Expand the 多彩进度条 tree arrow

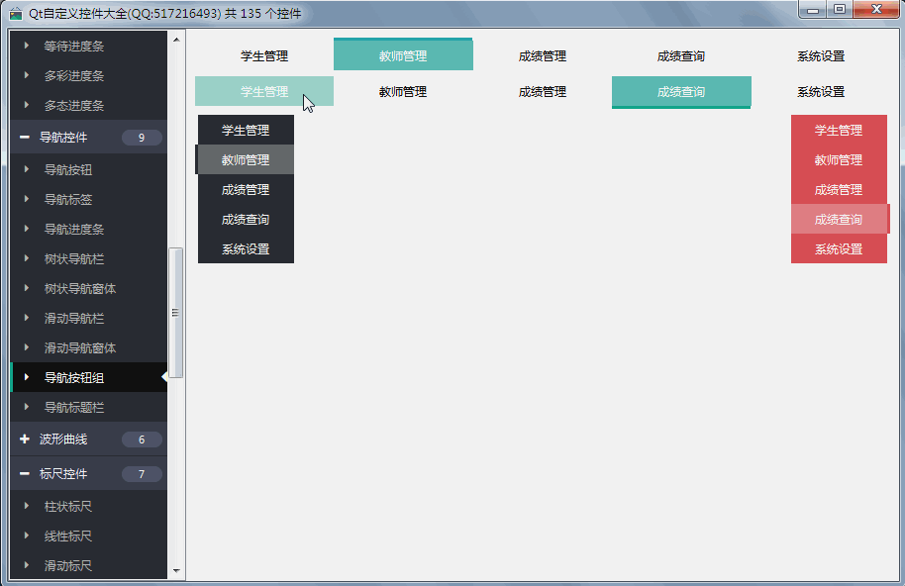point(27,75)
